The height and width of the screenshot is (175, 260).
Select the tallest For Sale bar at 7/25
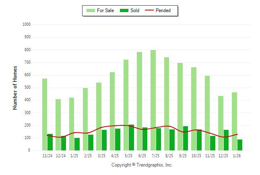coord(153,100)
